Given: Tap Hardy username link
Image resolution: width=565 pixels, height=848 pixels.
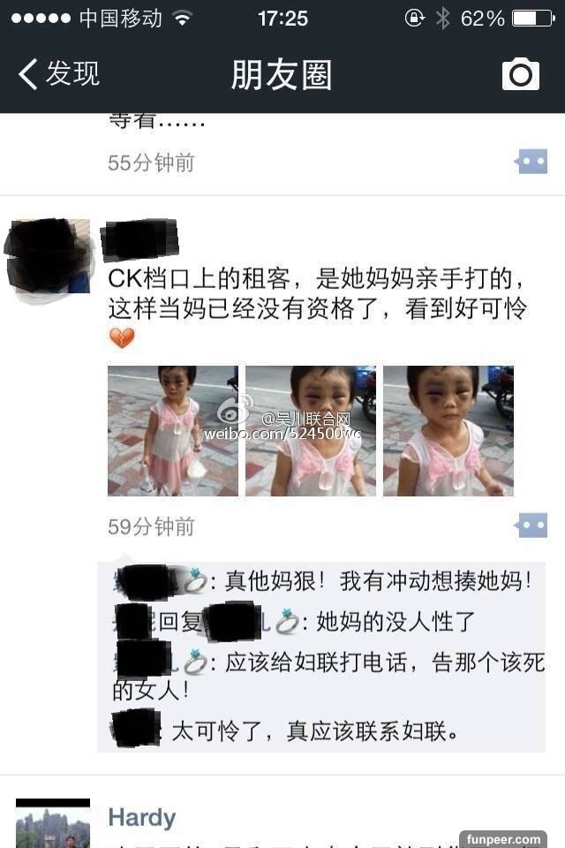Looking at the screenshot, I should click(142, 817).
